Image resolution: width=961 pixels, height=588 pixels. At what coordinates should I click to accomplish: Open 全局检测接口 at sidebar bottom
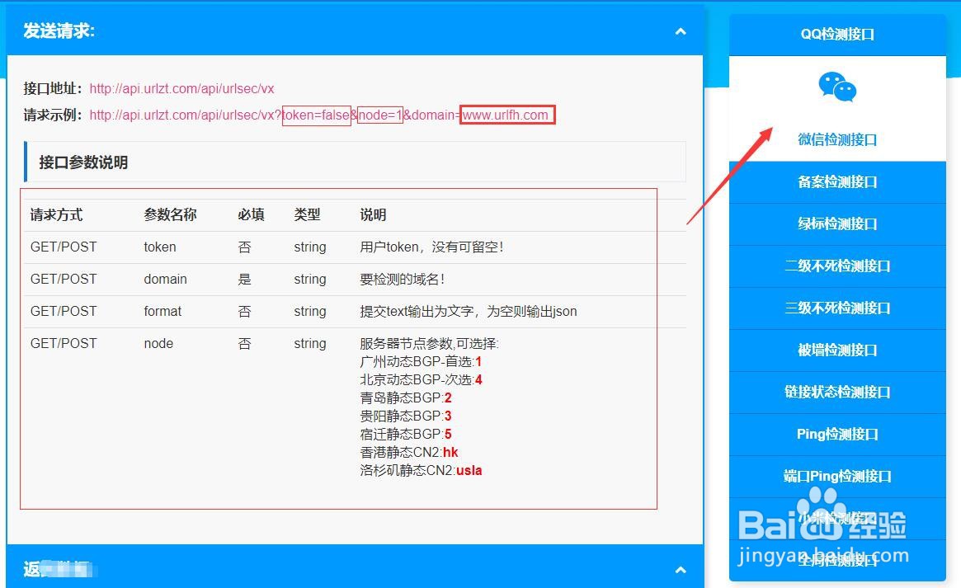pos(837,560)
